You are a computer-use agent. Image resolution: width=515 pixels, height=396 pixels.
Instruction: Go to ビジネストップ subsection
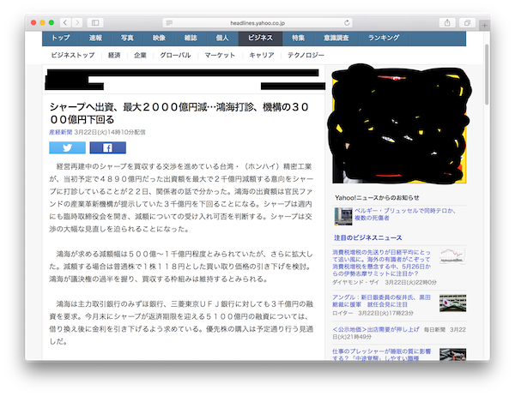pos(73,55)
